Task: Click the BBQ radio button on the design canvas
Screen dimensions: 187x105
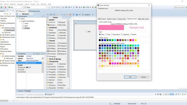Action: point(87,32)
